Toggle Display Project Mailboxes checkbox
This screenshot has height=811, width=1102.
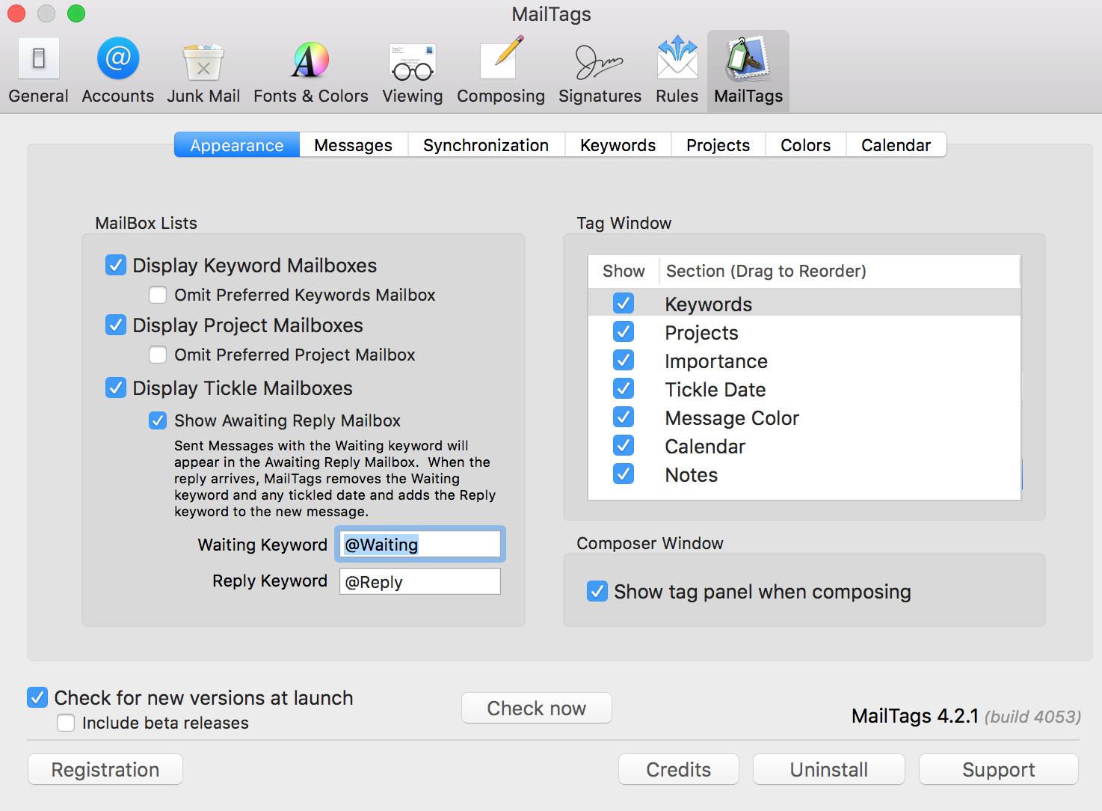(x=116, y=325)
